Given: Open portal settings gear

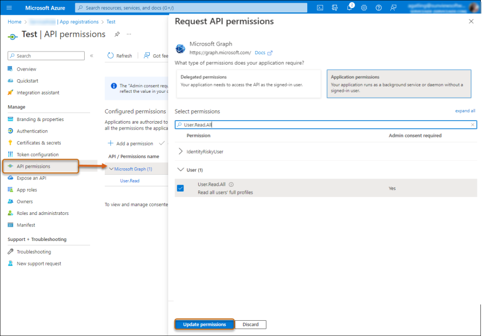Looking at the screenshot, I should tap(364, 8).
